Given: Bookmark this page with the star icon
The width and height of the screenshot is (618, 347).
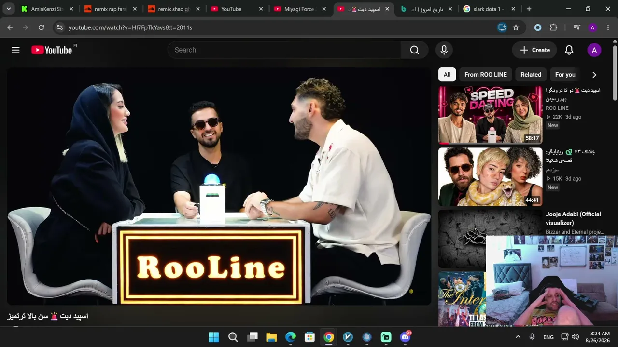Looking at the screenshot, I should (x=516, y=27).
